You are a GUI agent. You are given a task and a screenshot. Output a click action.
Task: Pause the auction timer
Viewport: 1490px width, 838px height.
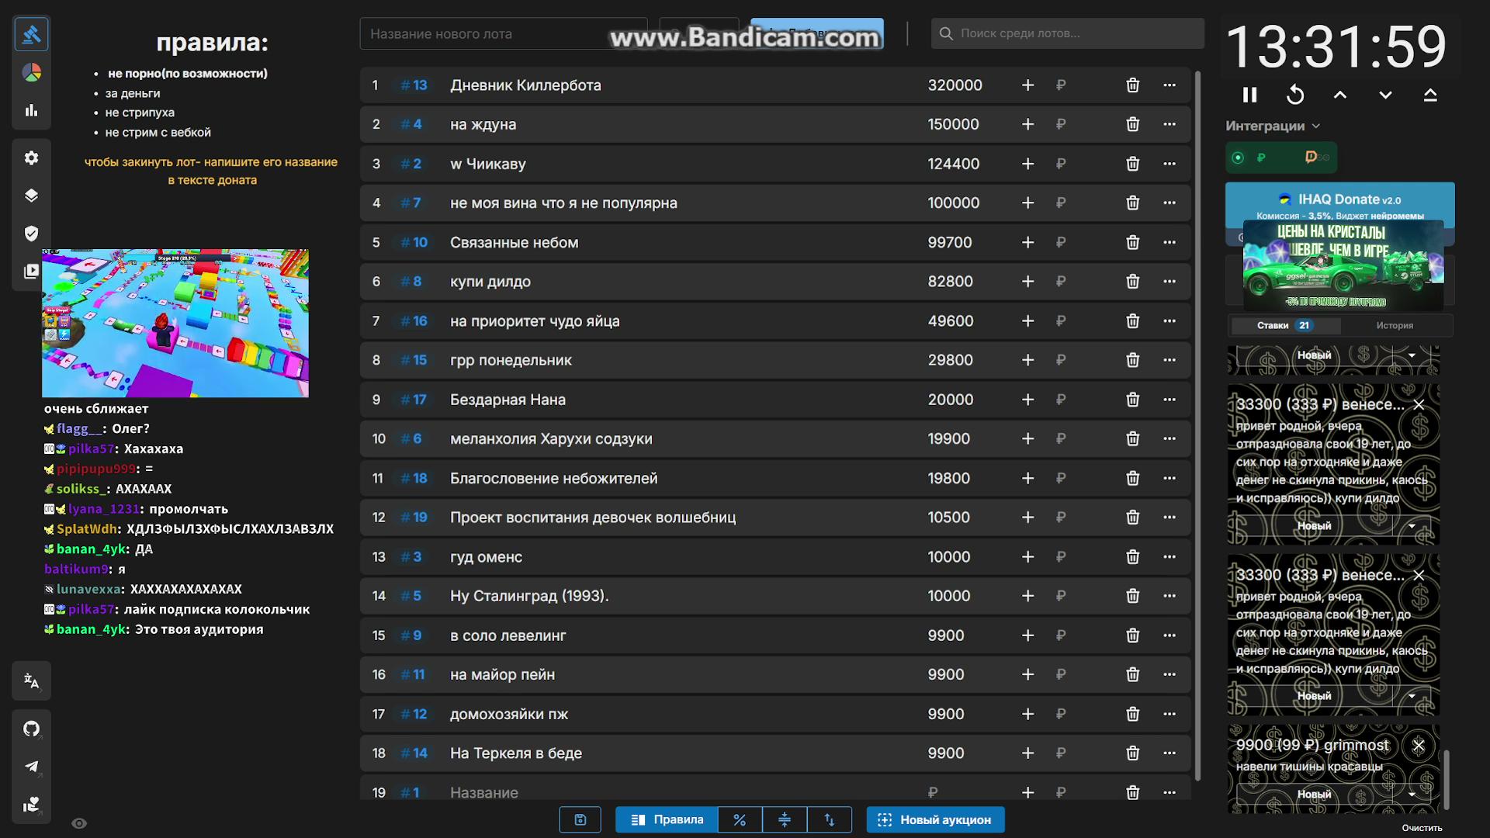coord(1249,95)
